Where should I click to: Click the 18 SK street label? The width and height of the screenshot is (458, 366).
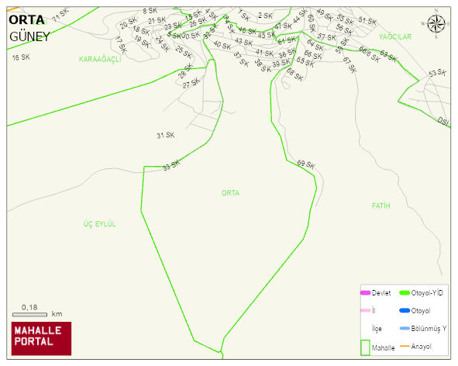[141, 30]
